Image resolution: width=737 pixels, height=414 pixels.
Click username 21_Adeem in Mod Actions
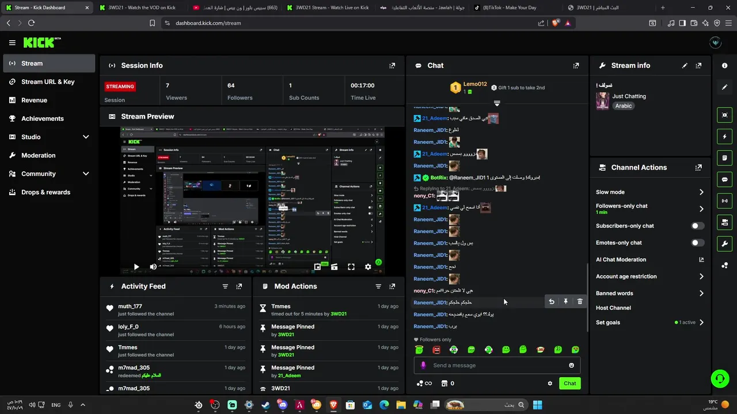point(289,375)
